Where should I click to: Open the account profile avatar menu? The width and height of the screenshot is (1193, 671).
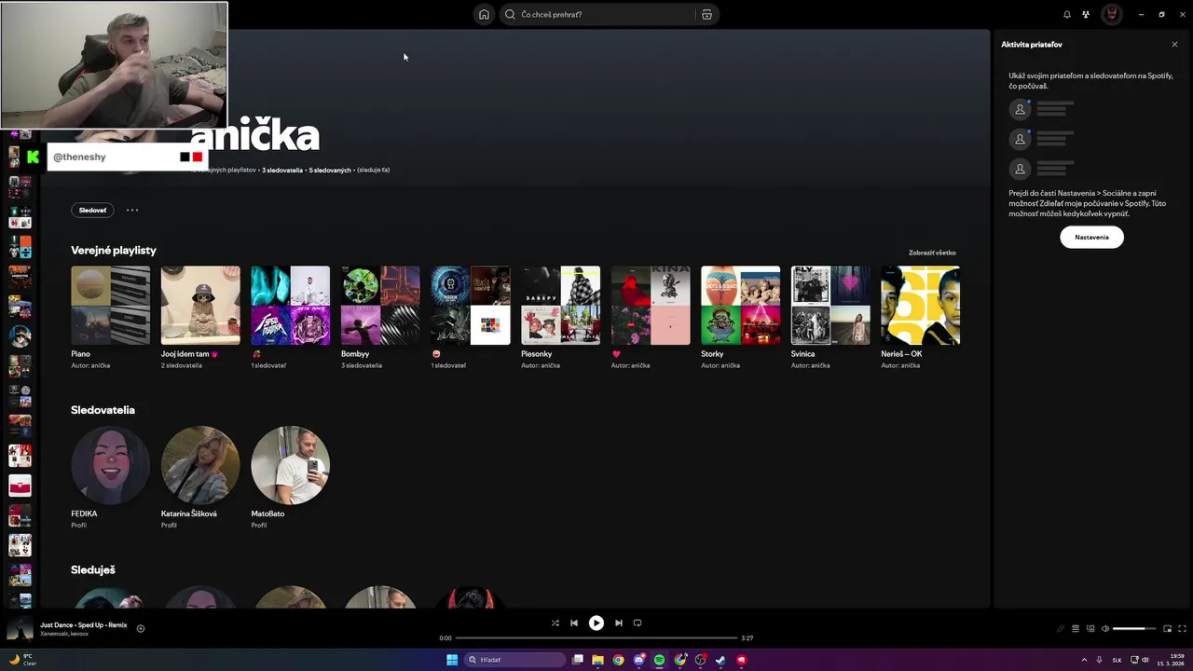[1111, 15]
